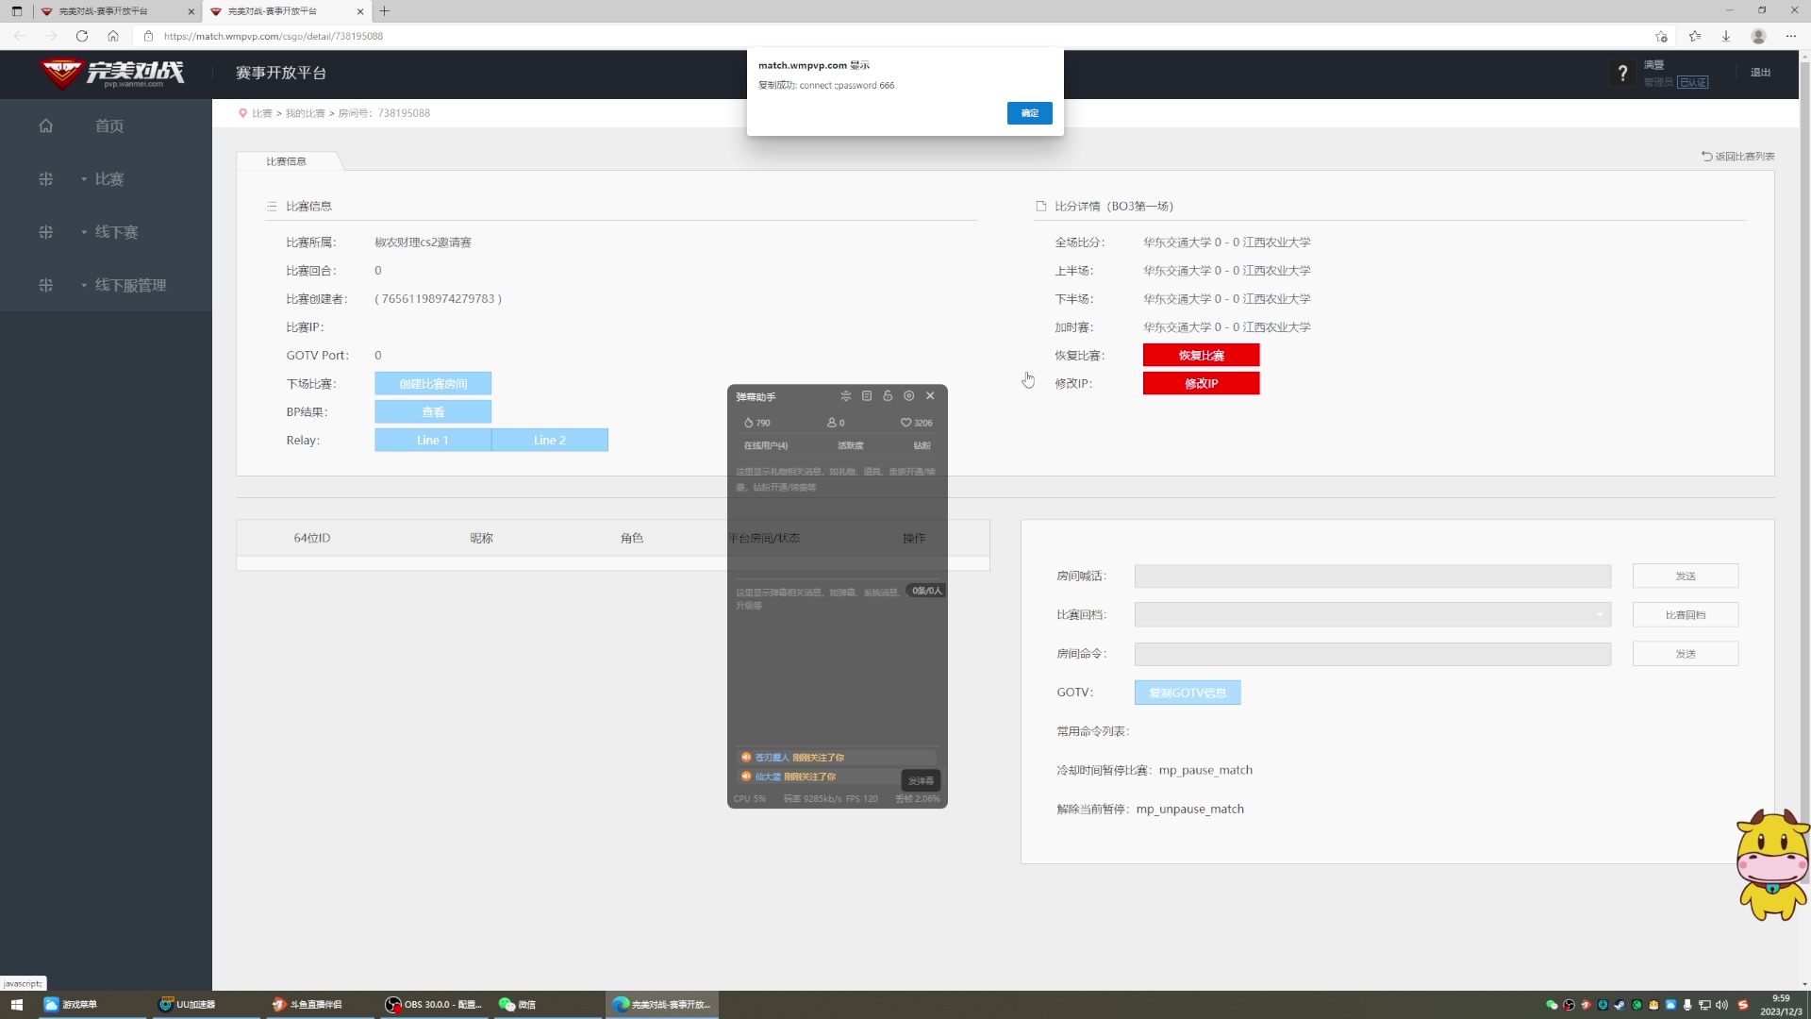1811x1019 pixels.
Task: Click the browser refresh icon
Action: (x=82, y=36)
